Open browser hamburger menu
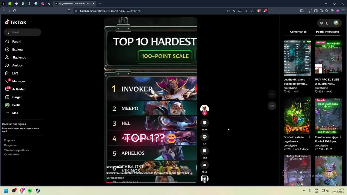 (343, 11)
